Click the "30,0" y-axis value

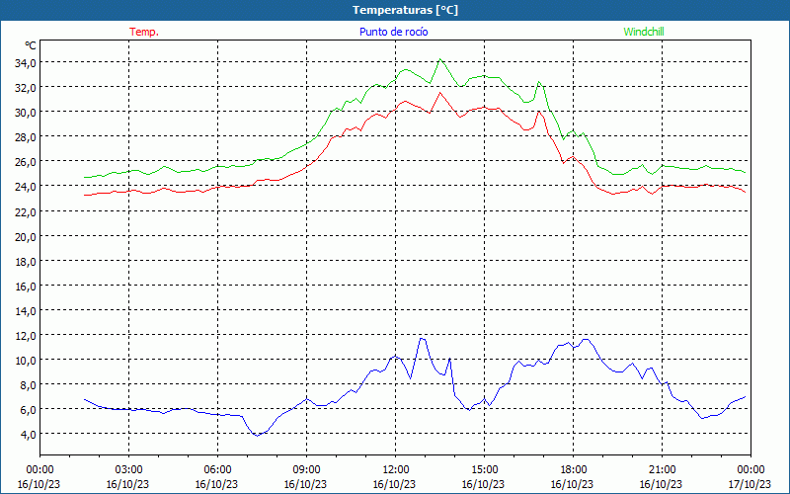[26, 113]
